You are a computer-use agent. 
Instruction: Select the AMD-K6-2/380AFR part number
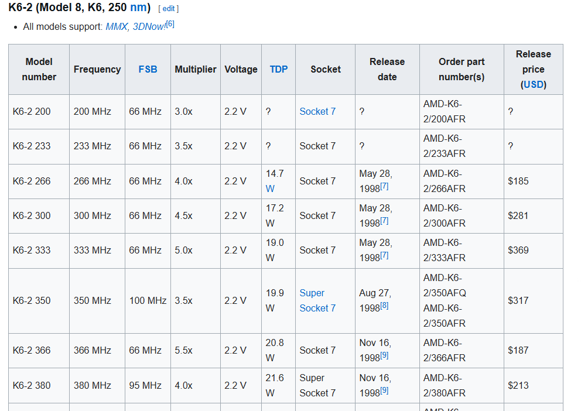tap(445, 385)
